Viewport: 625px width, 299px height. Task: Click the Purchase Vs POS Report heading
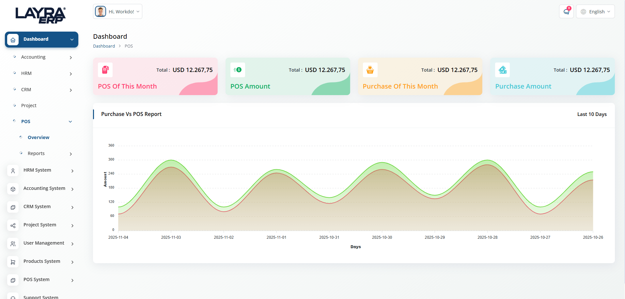131,114
